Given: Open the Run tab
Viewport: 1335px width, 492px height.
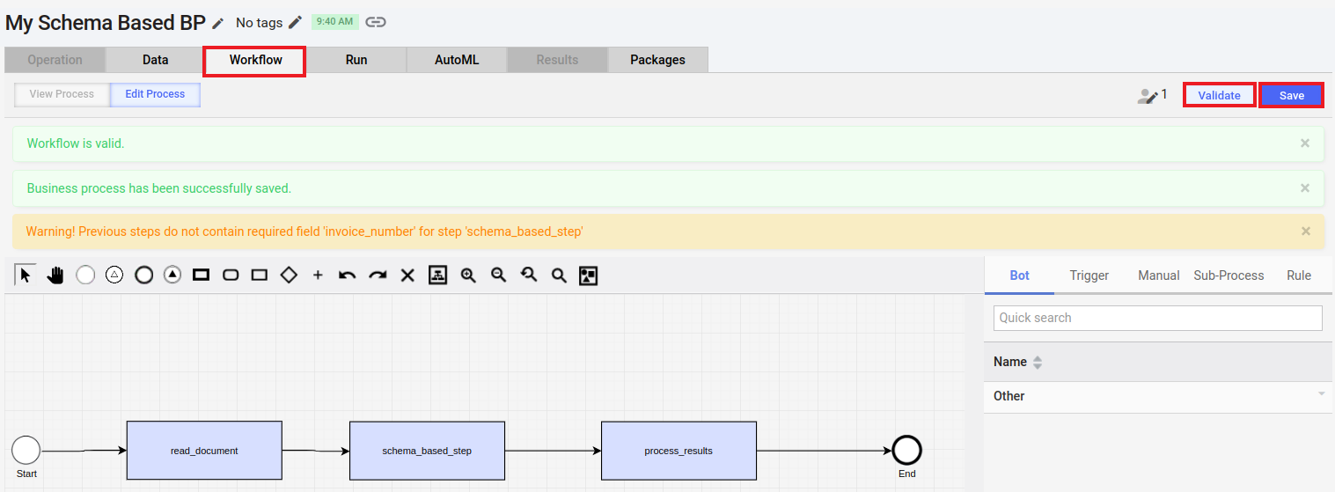Looking at the screenshot, I should pyautogui.click(x=356, y=60).
